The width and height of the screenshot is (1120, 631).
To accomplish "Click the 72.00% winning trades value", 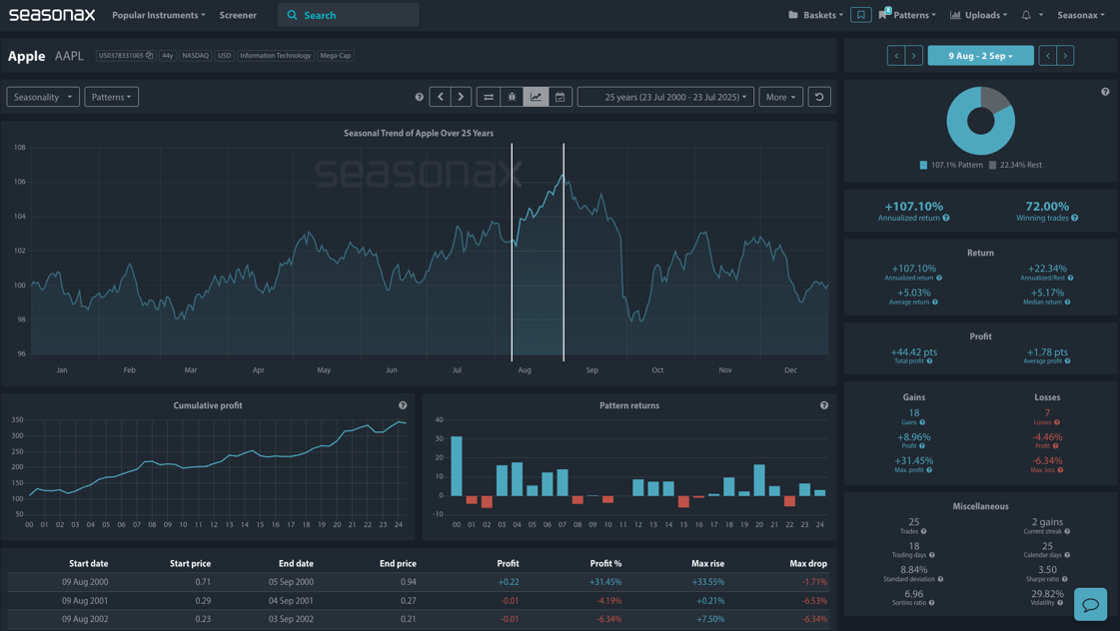I will click(x=1047, y=207).
